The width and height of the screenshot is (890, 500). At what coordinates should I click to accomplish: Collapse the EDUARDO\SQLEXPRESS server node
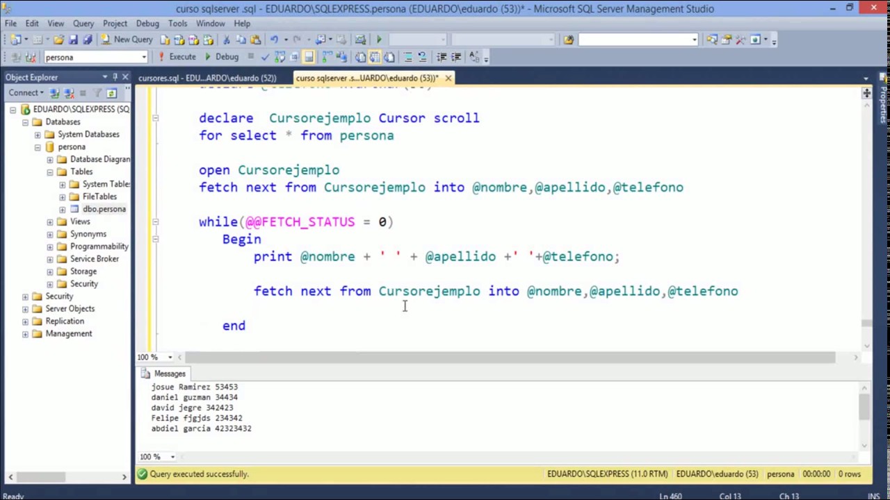tap(13, 110)
